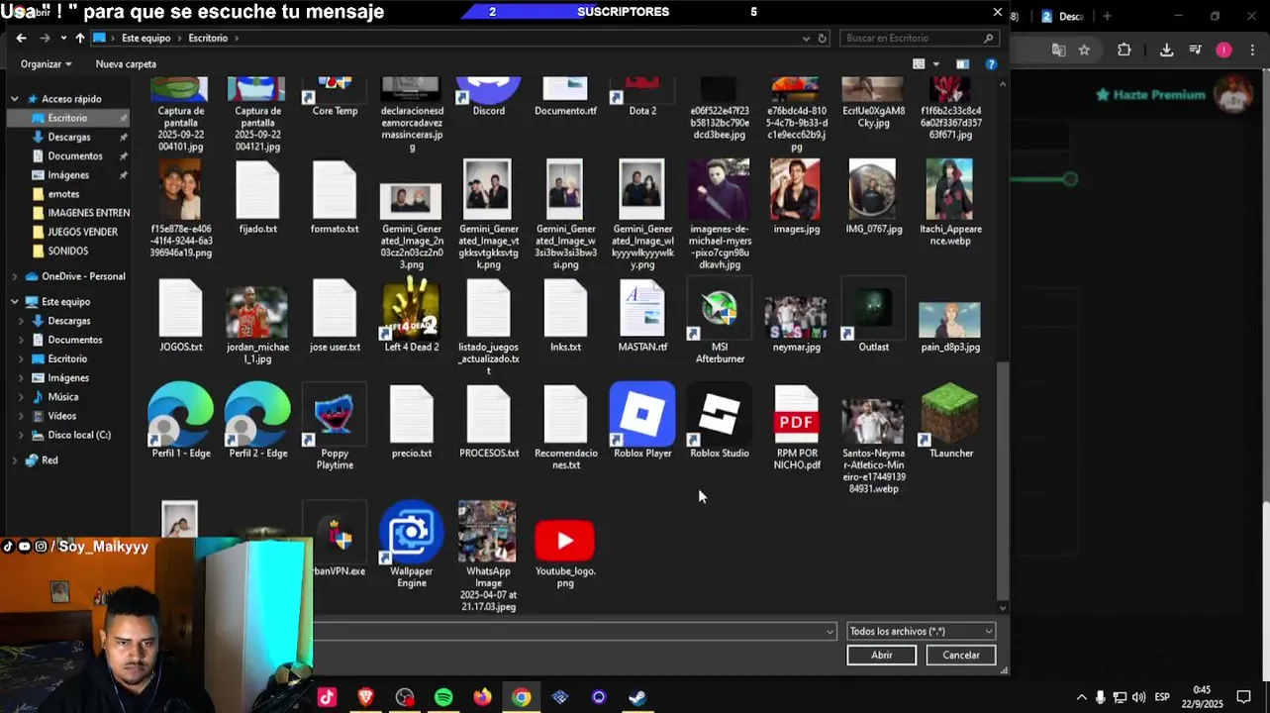Open the view options dropdown arrow
The height and width of the screenshot is (713, 1270).
click(x=935, y=64)
